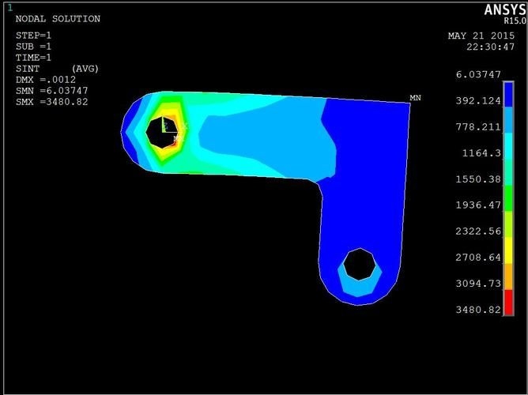The image size is (528, 395).
Task: Click the MN minimum stress marker
Action: tap(415, 97)
